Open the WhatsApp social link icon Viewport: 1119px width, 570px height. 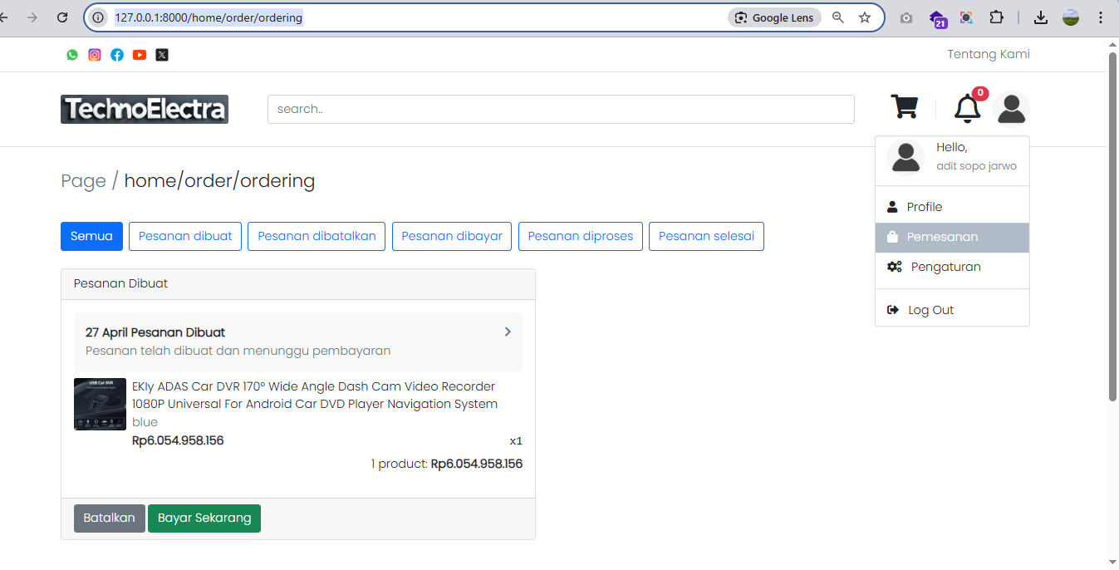coord(72,55)
